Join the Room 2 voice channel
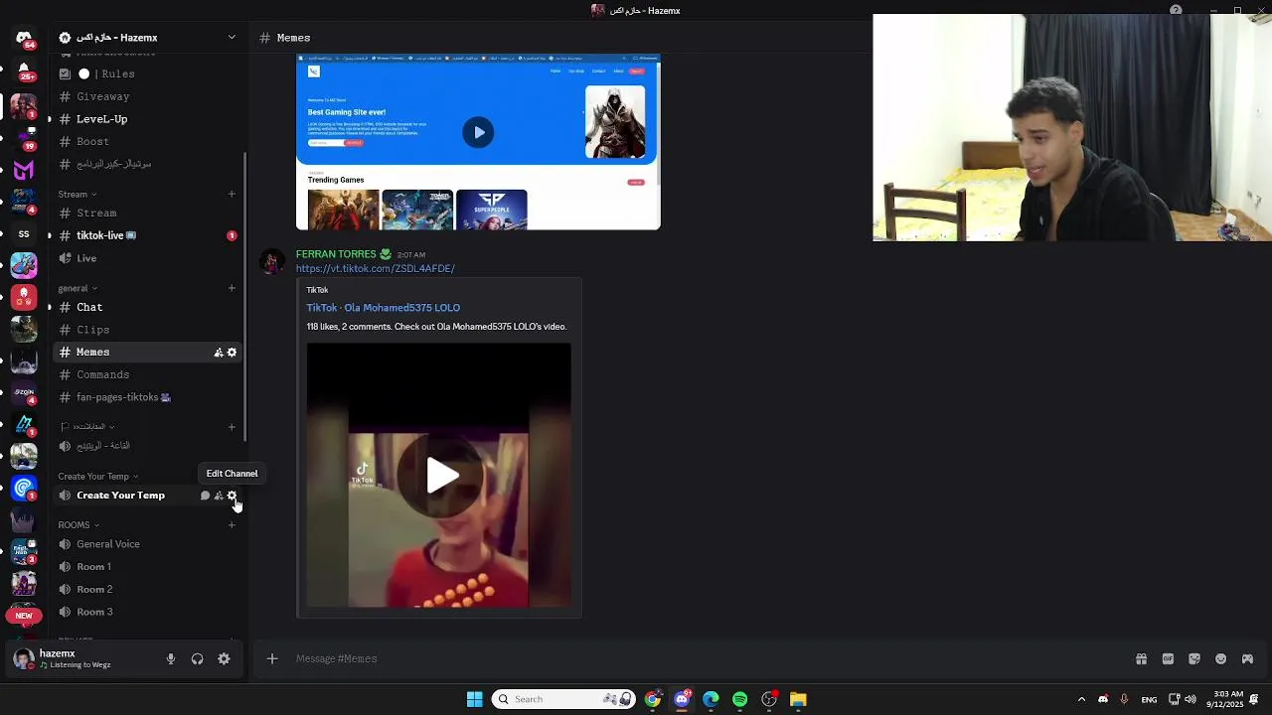 coord(147,590)
